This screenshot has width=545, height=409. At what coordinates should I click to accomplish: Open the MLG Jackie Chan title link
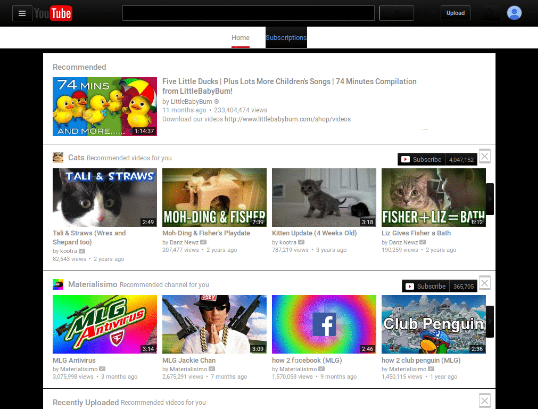click(x=189, y=361)
